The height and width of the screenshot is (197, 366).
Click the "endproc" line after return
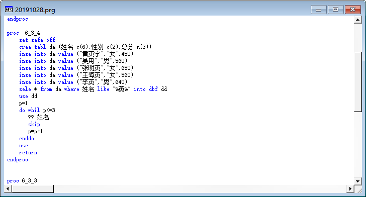(x=18, y=160)
